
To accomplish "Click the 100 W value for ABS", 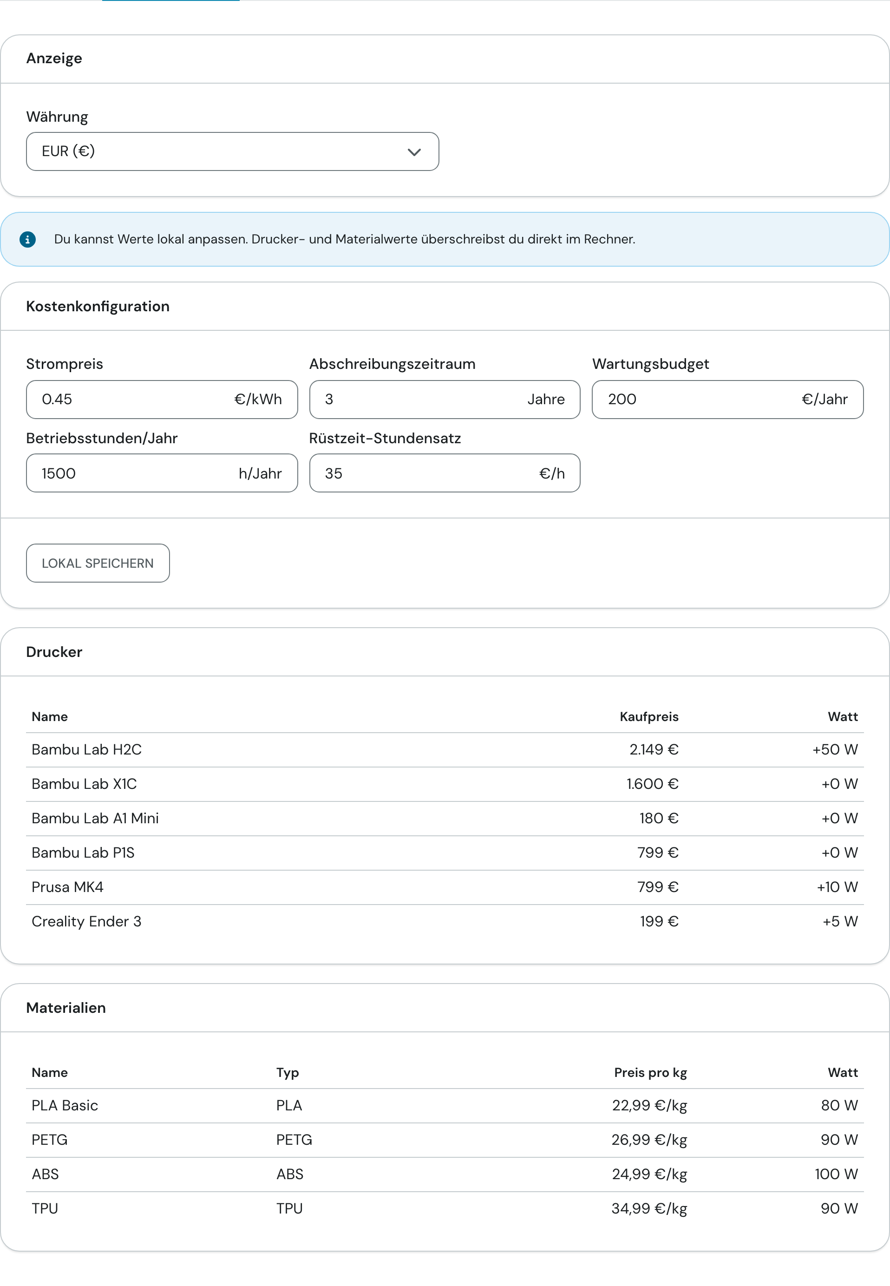I will pyautogui.click(x=836, y=1174).
